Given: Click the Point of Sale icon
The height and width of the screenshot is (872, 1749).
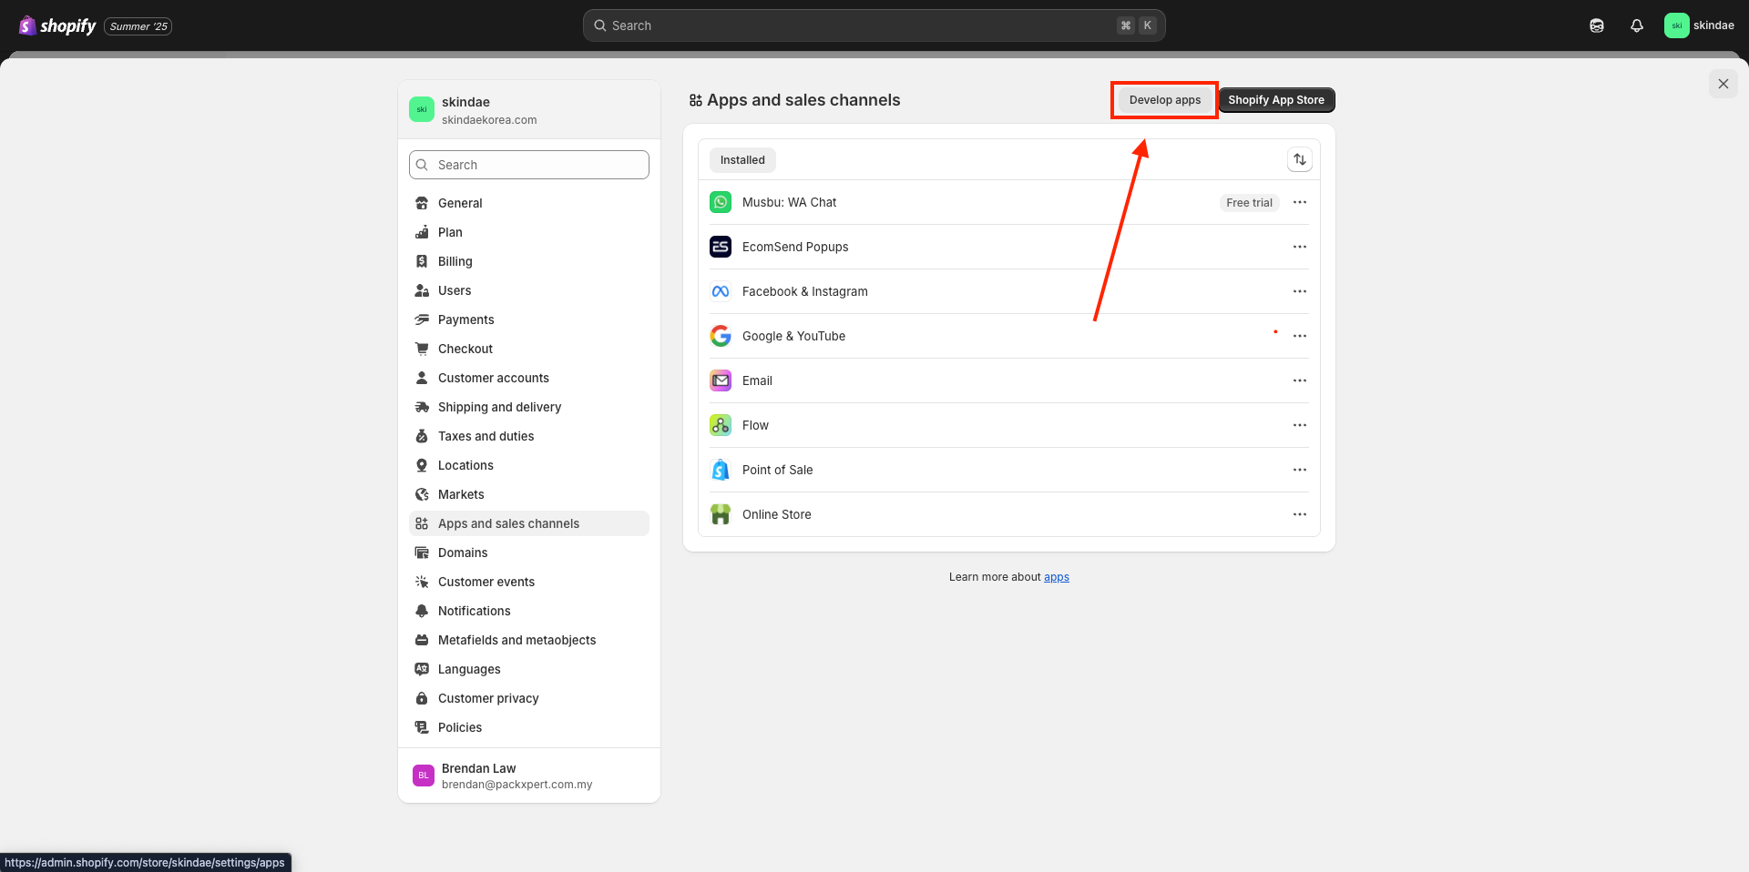Looking at the screenshot, I should point(721,470).
